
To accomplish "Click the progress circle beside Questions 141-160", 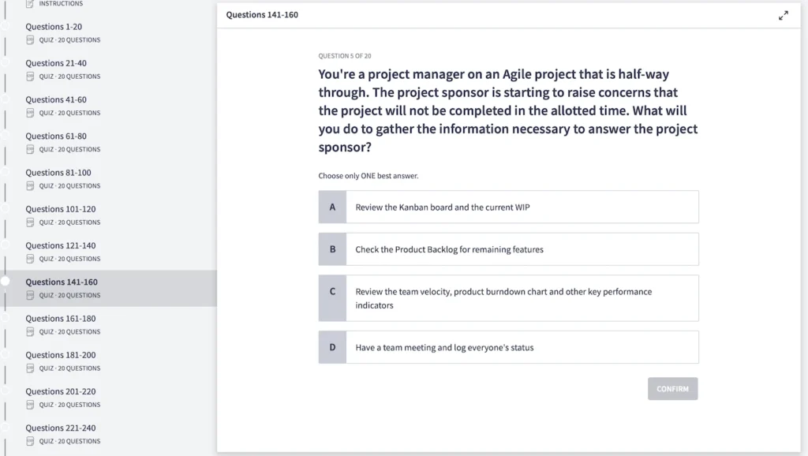I will click(x=4, y=282).
